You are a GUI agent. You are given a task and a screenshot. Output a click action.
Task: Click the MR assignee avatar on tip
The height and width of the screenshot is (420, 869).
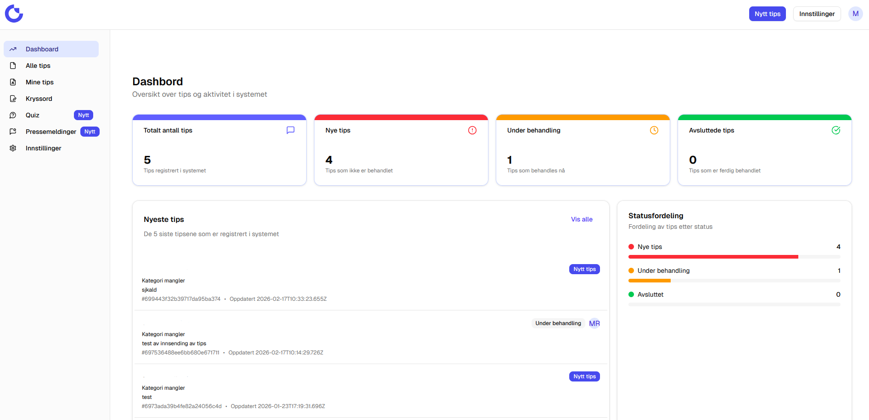coord(594,323)
